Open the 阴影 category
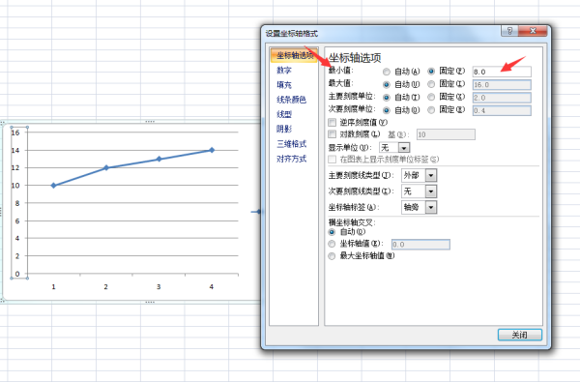 click(283, 129)
